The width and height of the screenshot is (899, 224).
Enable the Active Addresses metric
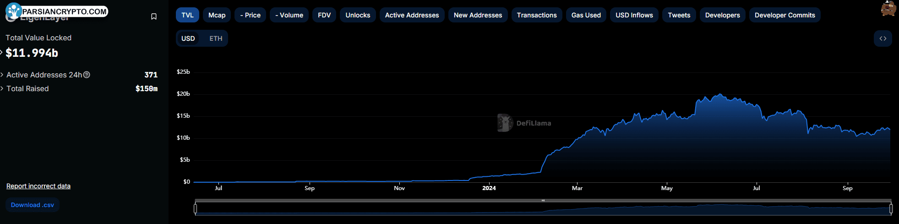tap(412, 15)
